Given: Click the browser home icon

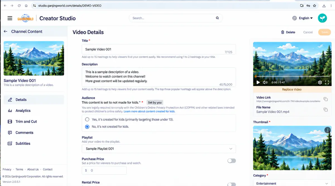Looking at the screenshot, I should 26,6.
